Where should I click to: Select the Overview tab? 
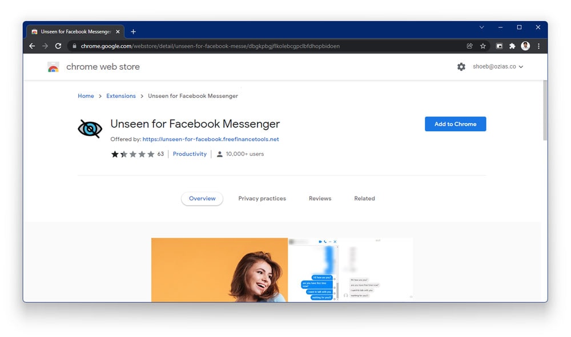[202, 199]
